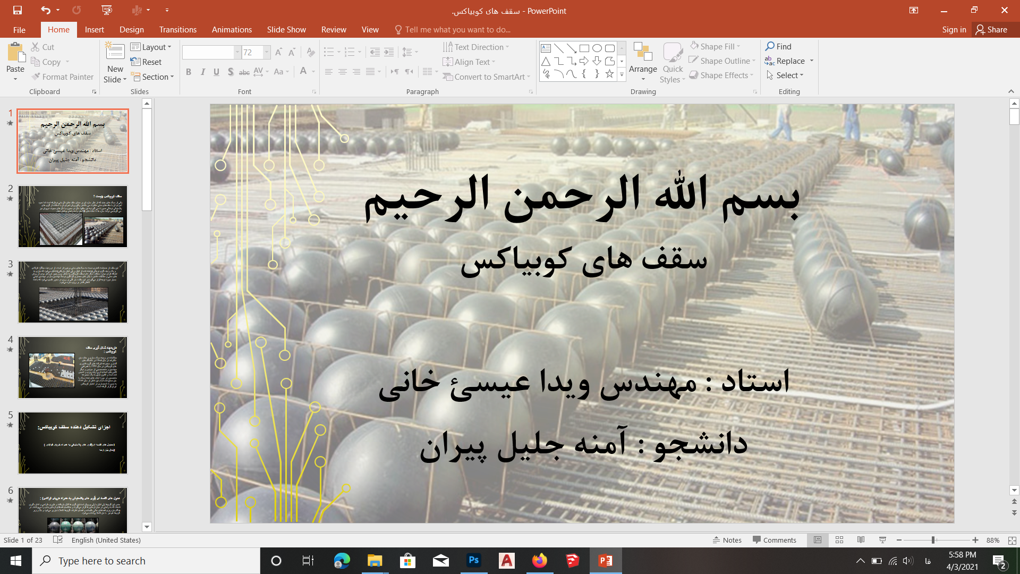Viewport: 1020px width, 574px height.
Task: Click the Save icon in title bar
Action: tap(18, 10)
